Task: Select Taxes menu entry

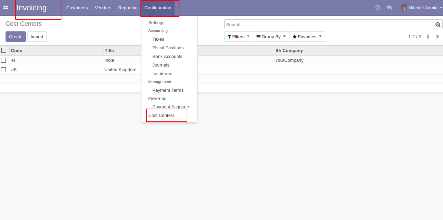Action: pos(158,39)
